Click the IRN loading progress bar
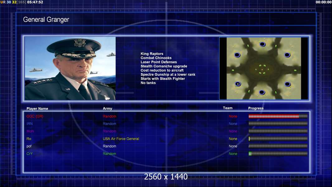Viewport: 332px width, 187px height. pos(278,123)
